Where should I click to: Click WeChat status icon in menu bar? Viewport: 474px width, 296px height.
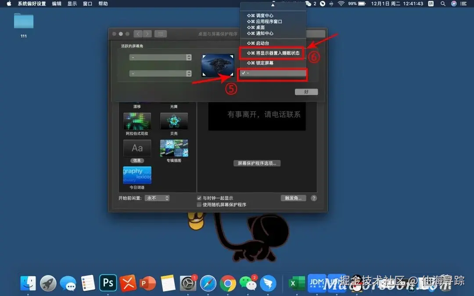pos(309,4)
